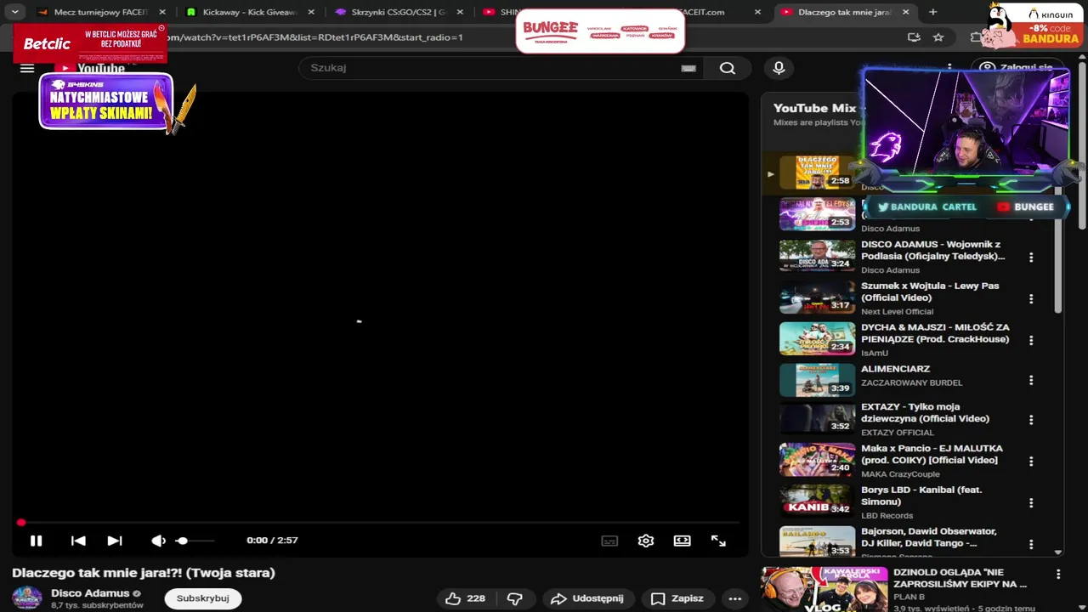Share the video via Udostępnij
Screen dimensions: 1088x612
pos(587,598)
